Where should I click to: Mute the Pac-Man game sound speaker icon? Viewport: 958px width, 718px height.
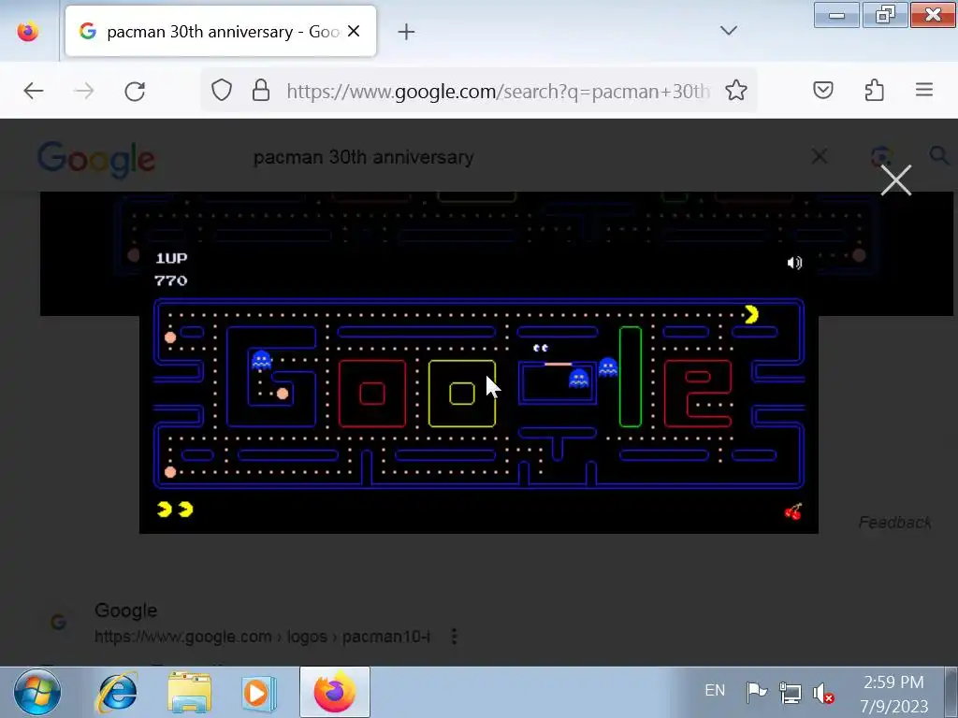(794, 263)
